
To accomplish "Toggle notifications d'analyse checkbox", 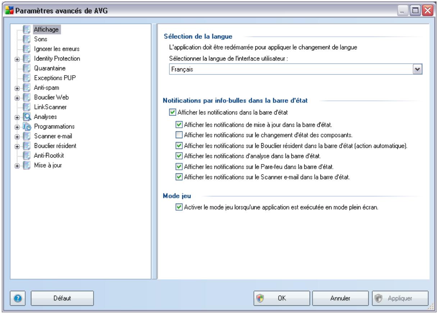I will tap(179, 156).
